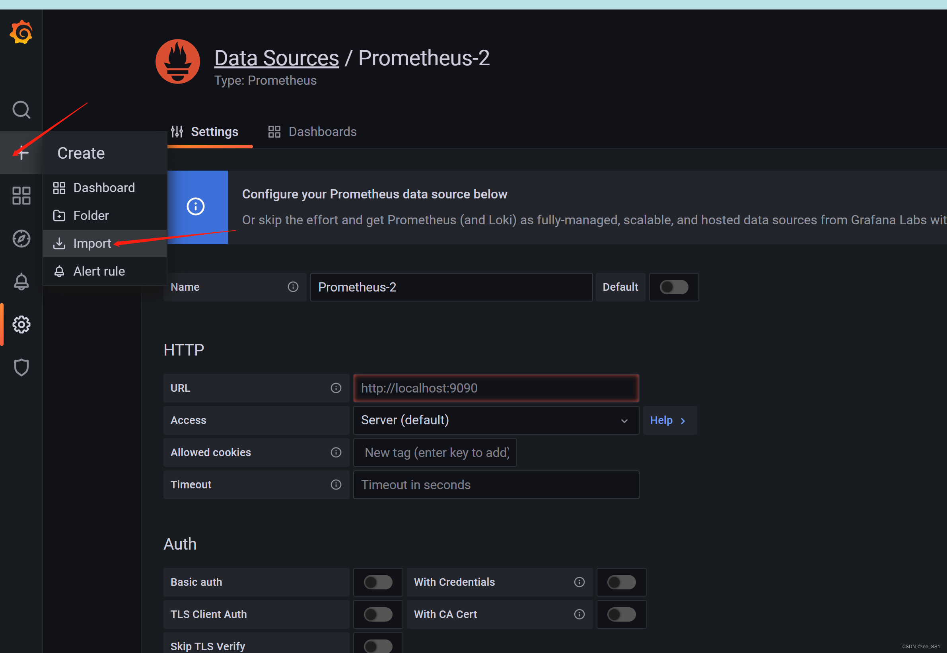The image size is (947, 653).
Task: Click the blue info banner icon
Action: pyautogui.click(x=196, y=207)
